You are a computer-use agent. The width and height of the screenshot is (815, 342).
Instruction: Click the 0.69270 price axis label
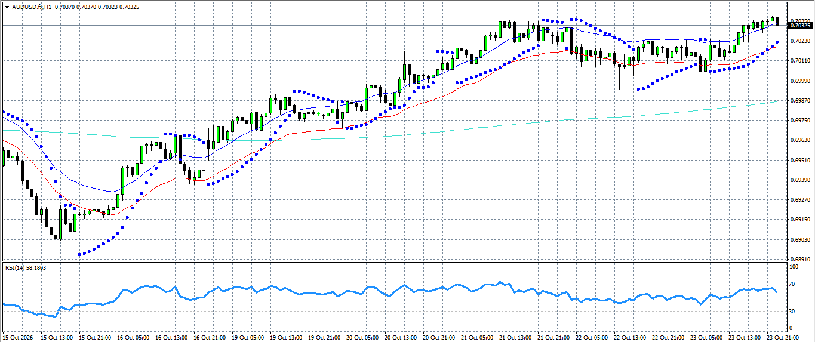point(800,199)
